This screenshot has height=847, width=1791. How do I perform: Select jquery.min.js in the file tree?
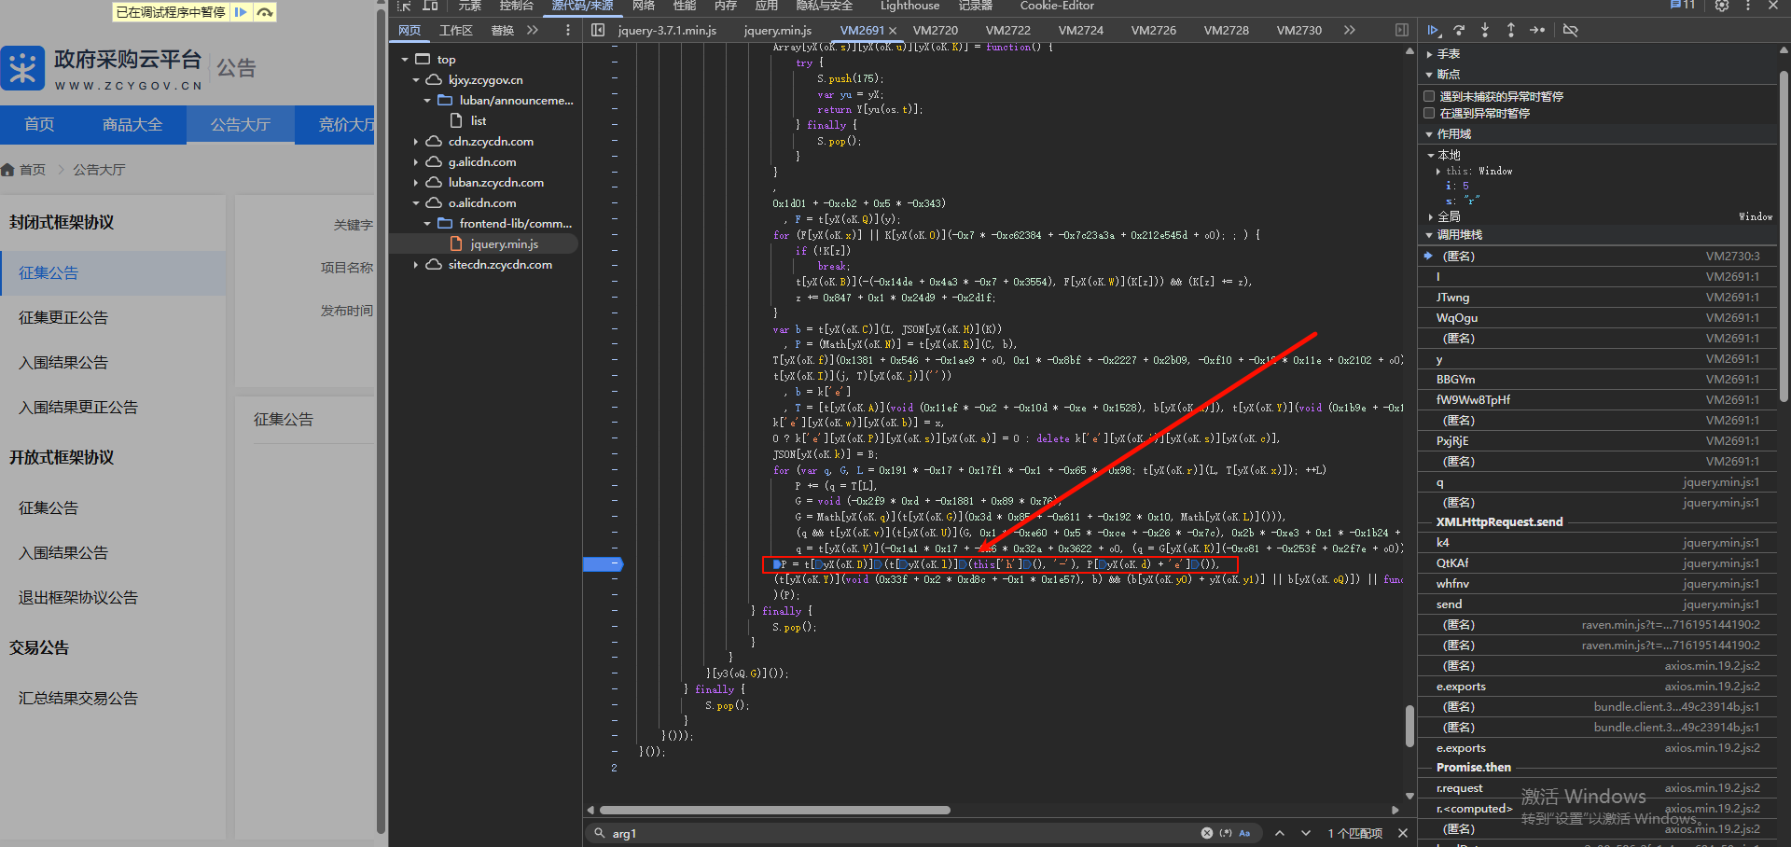[505, 244]
